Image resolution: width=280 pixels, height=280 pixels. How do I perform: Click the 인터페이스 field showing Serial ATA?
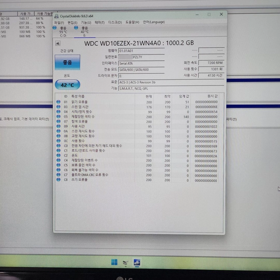pos(141,63)
